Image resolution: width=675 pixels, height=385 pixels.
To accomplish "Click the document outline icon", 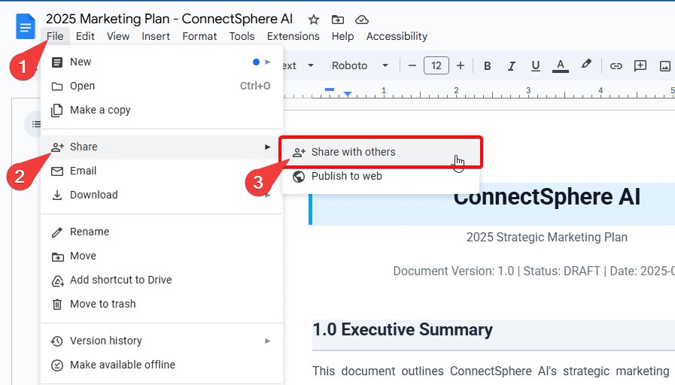I will (x=36, y=124).
